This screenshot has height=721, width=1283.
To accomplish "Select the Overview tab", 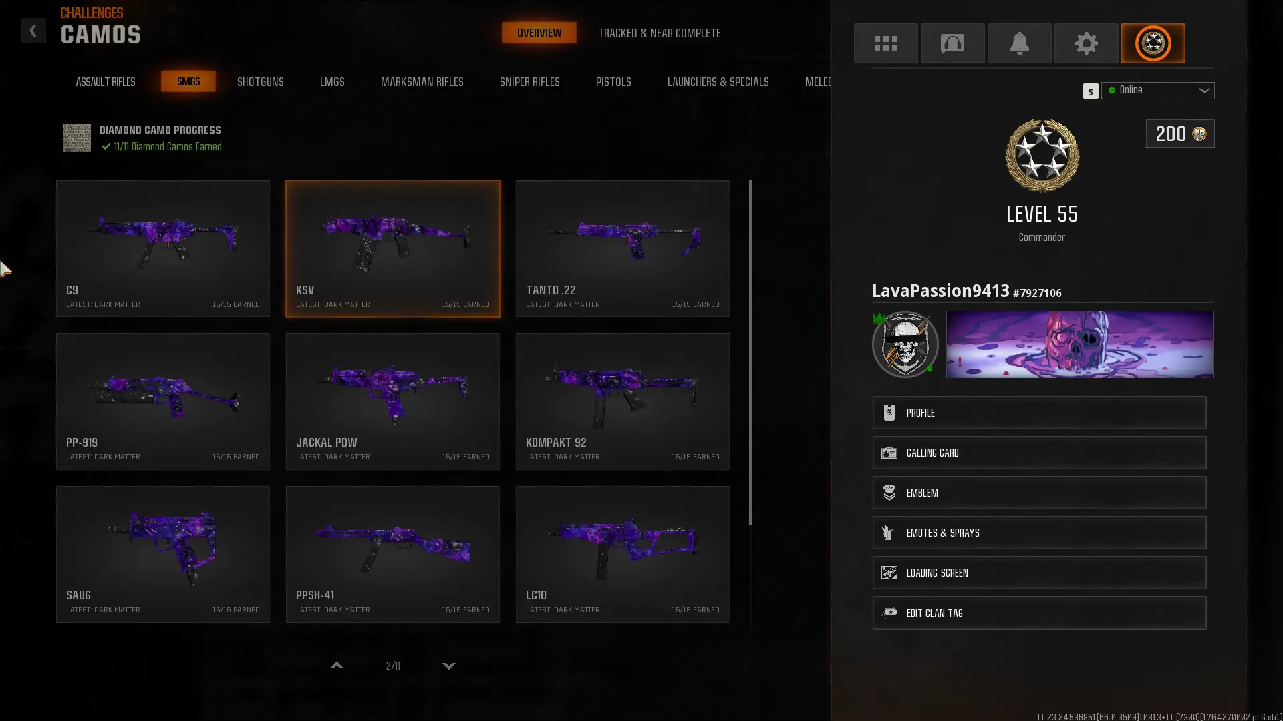I will click(539, 33).
